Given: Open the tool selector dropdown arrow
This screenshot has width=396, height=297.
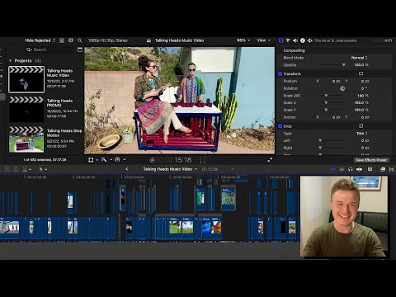Looking at the screenshot, I should pos(46,169).
